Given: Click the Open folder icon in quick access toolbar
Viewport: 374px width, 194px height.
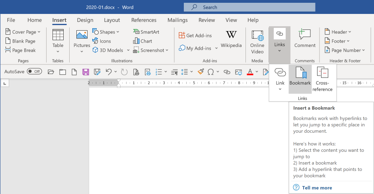Looking at the screenshot, I should tap(51, 72).
